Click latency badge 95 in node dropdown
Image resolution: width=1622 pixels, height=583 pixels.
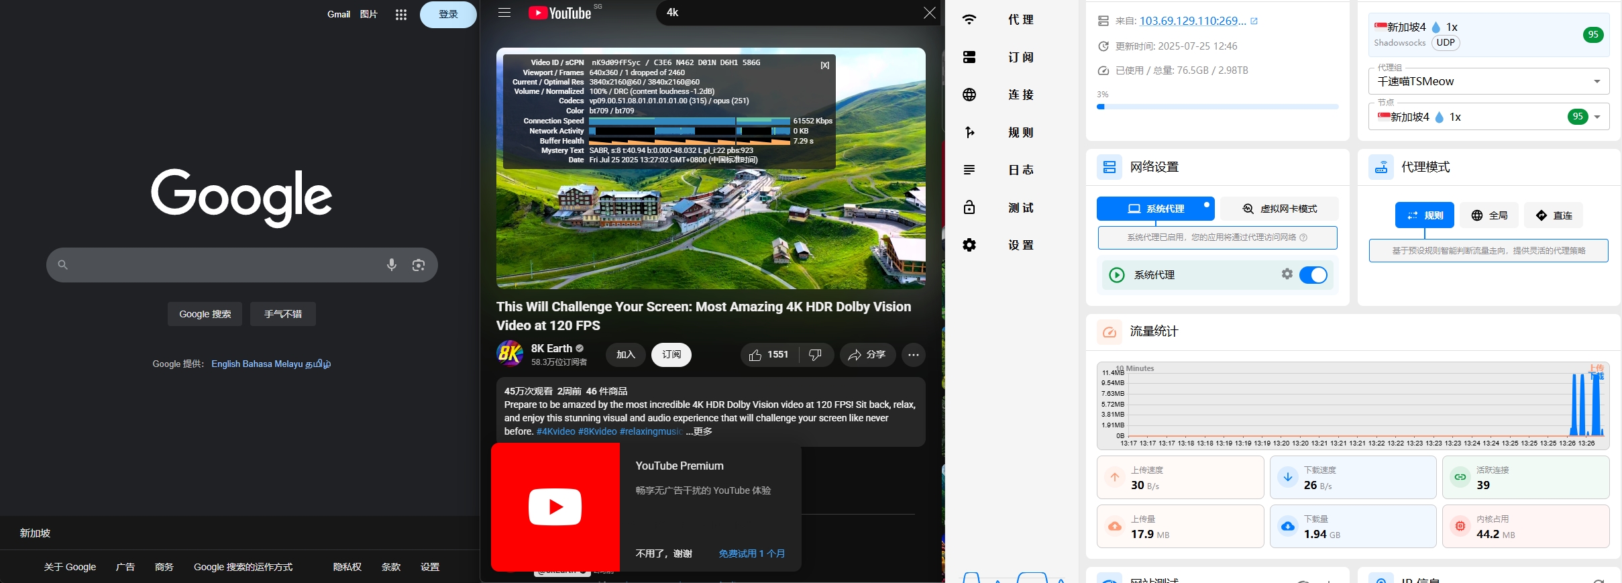1578,117
